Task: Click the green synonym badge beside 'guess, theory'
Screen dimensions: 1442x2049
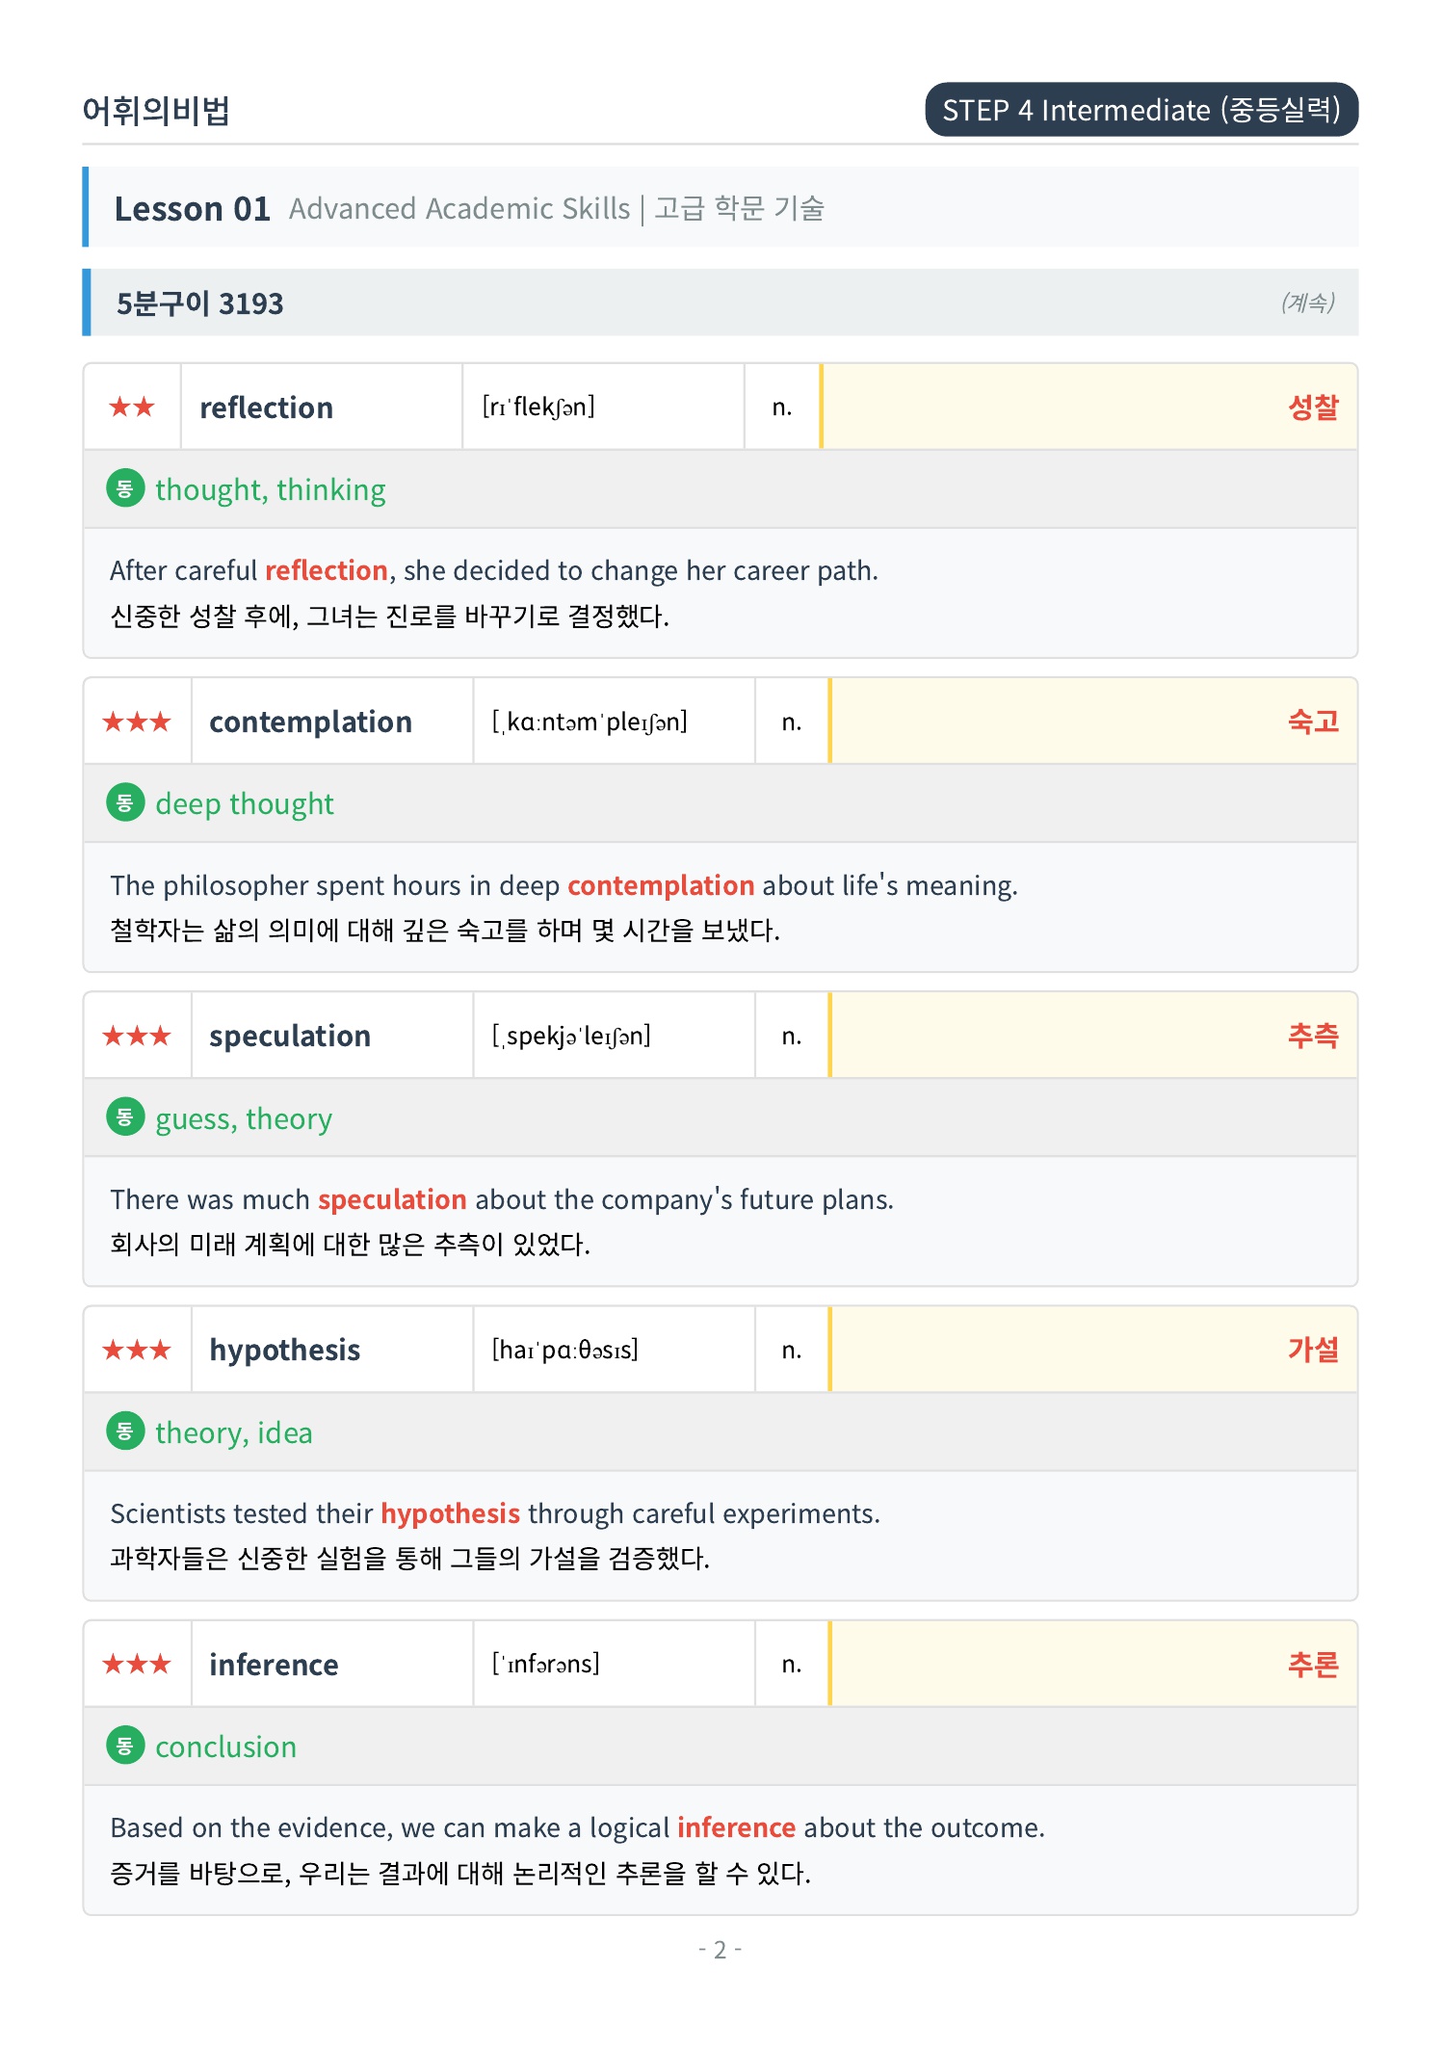Action: point(125,1116)
